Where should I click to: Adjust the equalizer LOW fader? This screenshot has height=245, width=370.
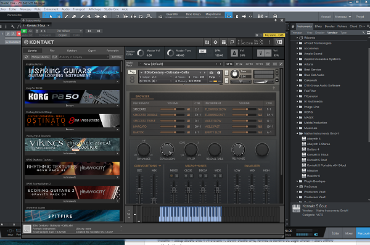click(237, 188)
